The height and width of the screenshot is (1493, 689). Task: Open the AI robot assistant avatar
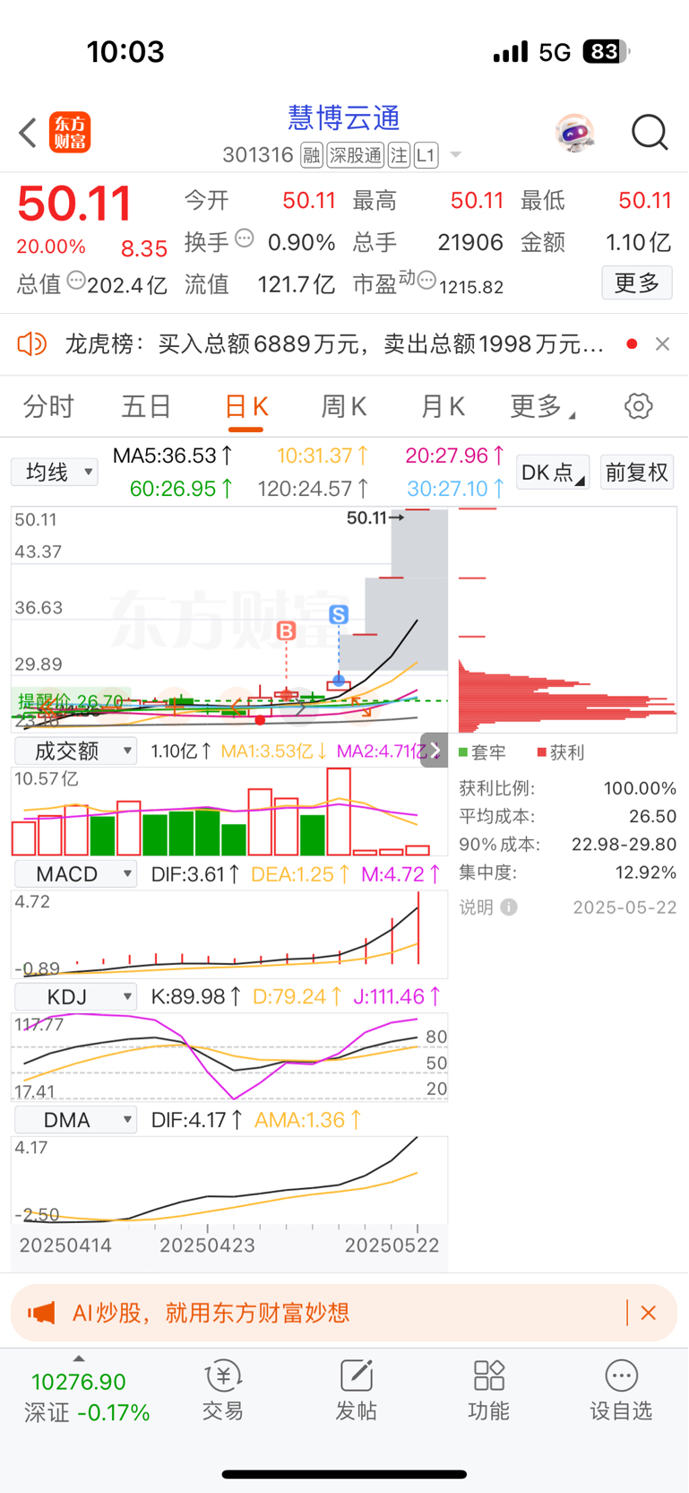tap(574, 133)
